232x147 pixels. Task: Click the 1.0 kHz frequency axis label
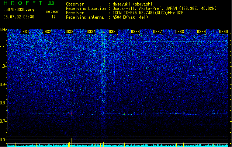pos(3,66)
